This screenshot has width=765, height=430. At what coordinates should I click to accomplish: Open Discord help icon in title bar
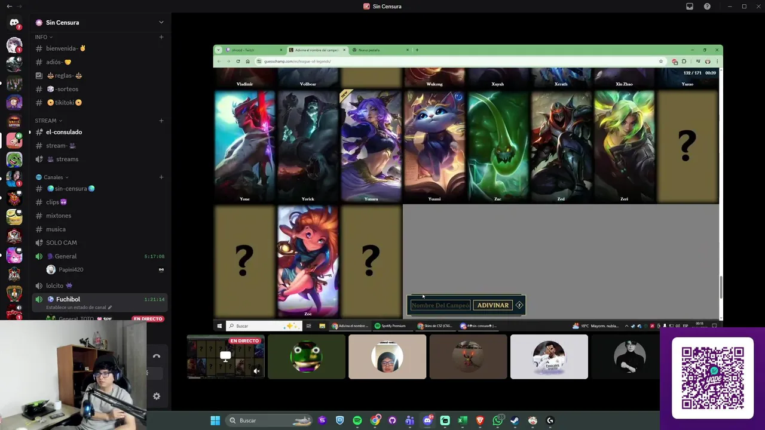[x=707, y=7]
